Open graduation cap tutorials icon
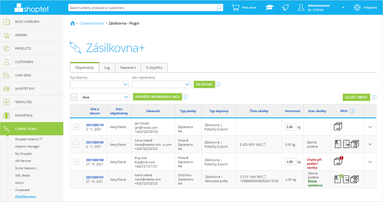The width and height of the screenshot is (383, 202). 270,8
